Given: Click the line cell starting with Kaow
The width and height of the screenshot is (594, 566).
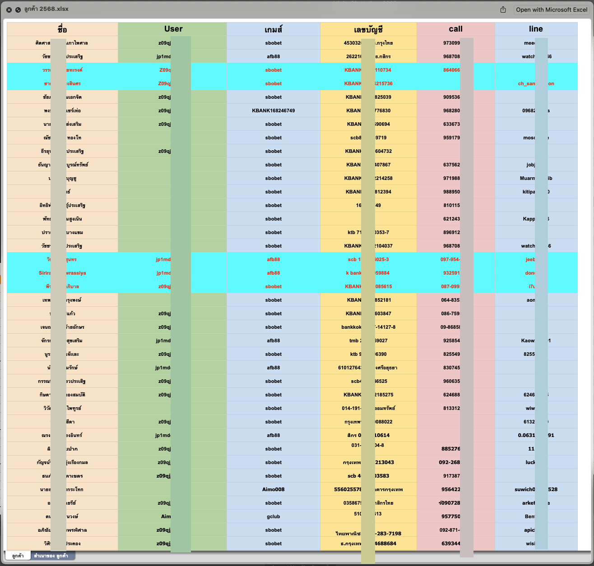Looking at the screenshot, I should pos(536,341).
